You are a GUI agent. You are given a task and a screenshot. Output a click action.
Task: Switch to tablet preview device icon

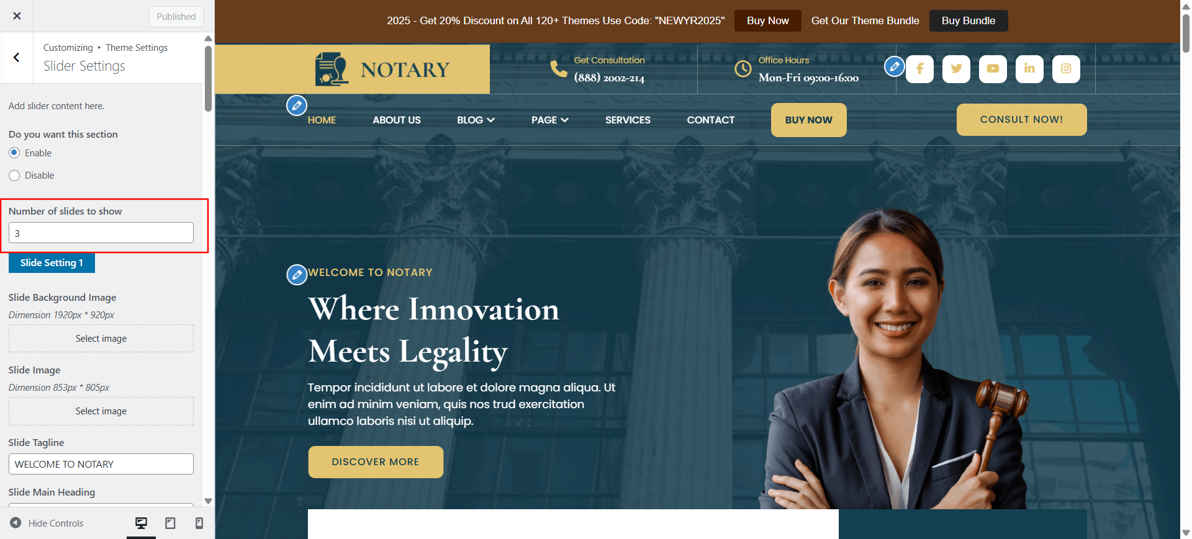tap(170, 523)
